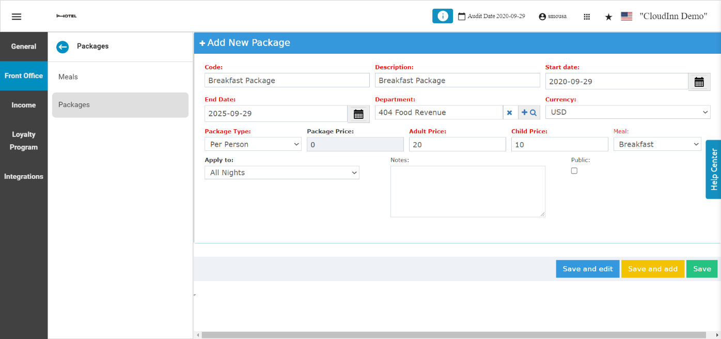Open the Audit Date calendar icon
This screenshot has height=339, width=721.
(x=462, y=17)
